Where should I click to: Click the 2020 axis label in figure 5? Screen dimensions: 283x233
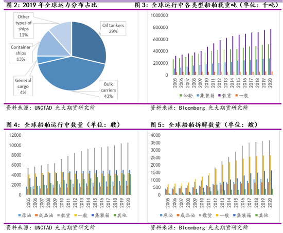270,203
